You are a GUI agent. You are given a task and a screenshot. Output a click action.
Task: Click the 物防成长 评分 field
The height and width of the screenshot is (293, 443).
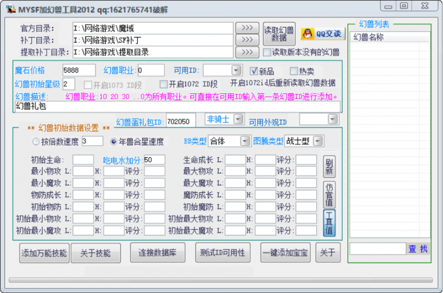[154, 194]
